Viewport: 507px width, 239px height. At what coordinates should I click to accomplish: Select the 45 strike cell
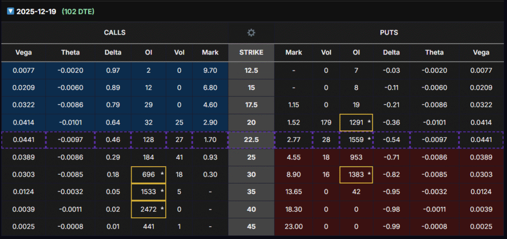tap(251, 227)
